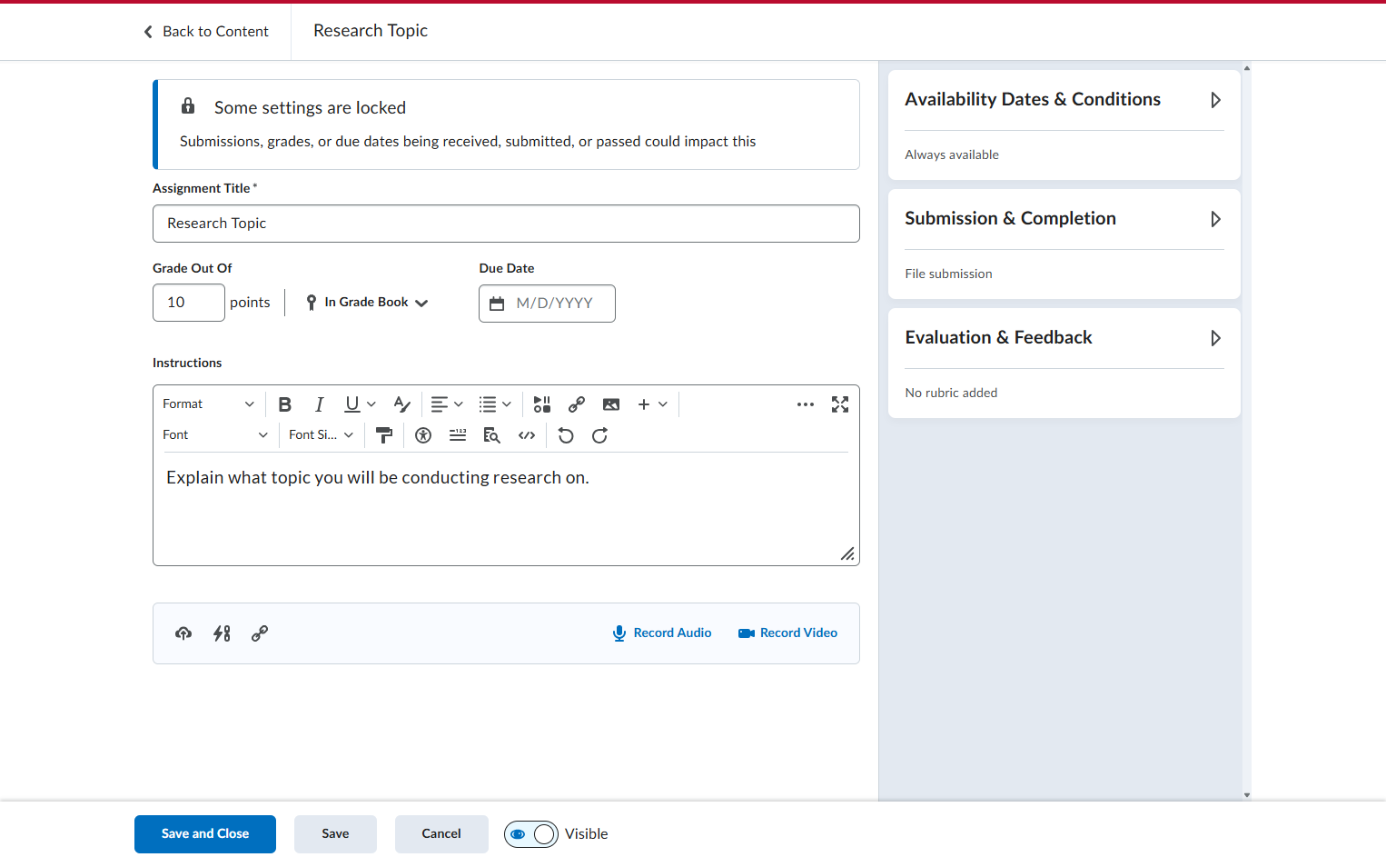
Task: Redo the last edit
Action: point(600,435)
